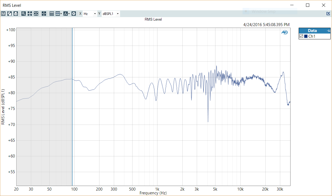
Task: Toggle the cursors crosshair icon
Action: [x=44, y=14]
